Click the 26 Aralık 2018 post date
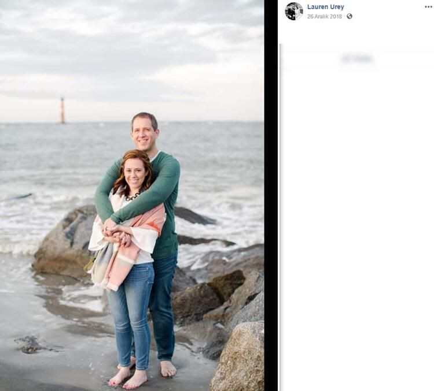The width and height of the screenshot is (434, 391). click(324, 16)
